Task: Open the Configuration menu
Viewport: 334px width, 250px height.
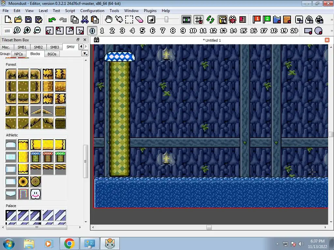Action: pos(92,11)
